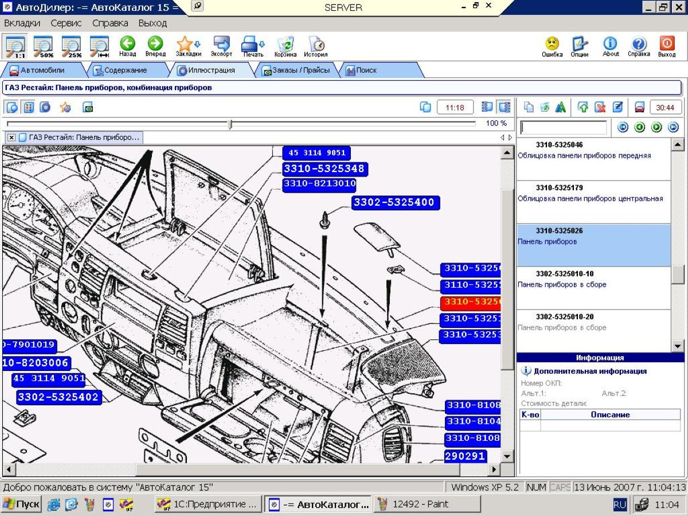Viewport: 688px width, 516px height.
Task: Click the 30:44 timer button
Action: pyautogui.click(x=665, y=107)
